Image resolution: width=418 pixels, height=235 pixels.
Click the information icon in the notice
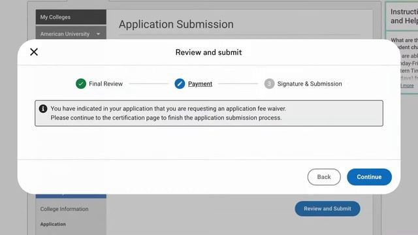pyautogui.click(x=43, y=109)
